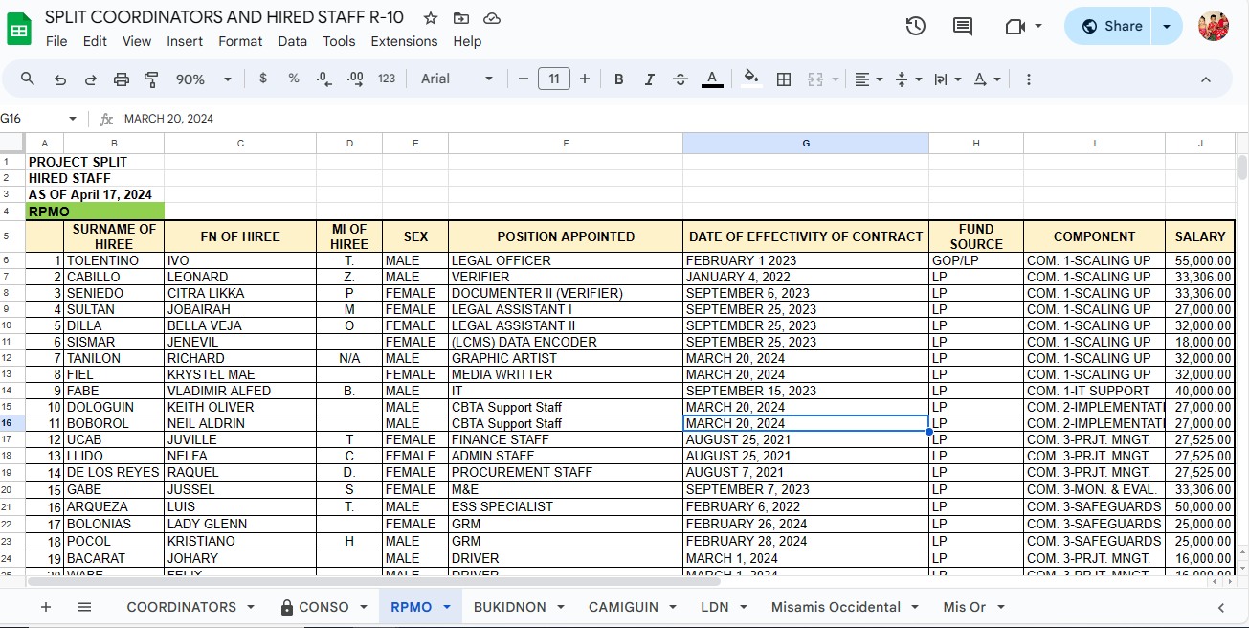The width and height of the screenshot is (1249, 628).
Task: Open the borders menu
Action: tap(784, 78)
